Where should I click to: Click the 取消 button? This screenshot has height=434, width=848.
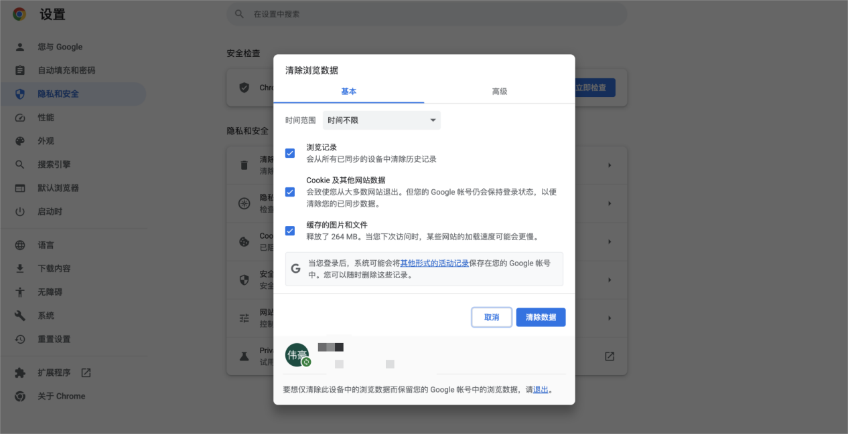[492, 317]
